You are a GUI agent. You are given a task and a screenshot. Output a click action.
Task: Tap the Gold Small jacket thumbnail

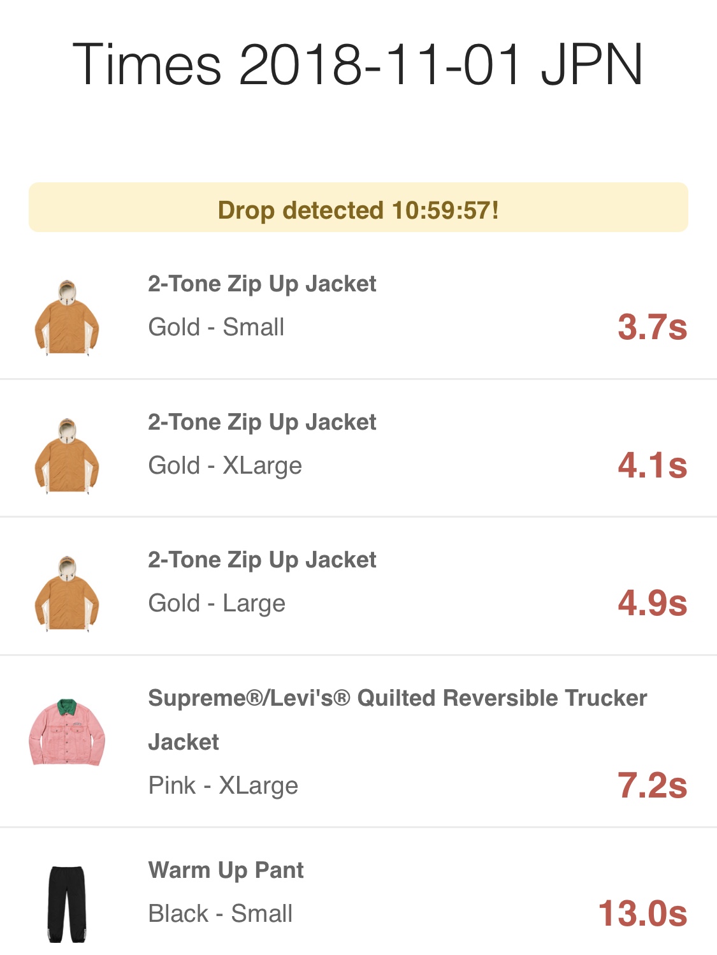(67, 317)
